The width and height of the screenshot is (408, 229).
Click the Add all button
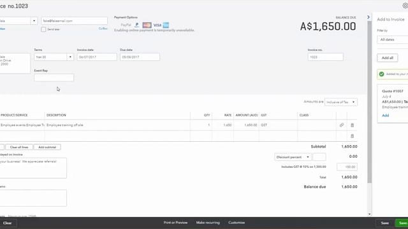point(388,58)
